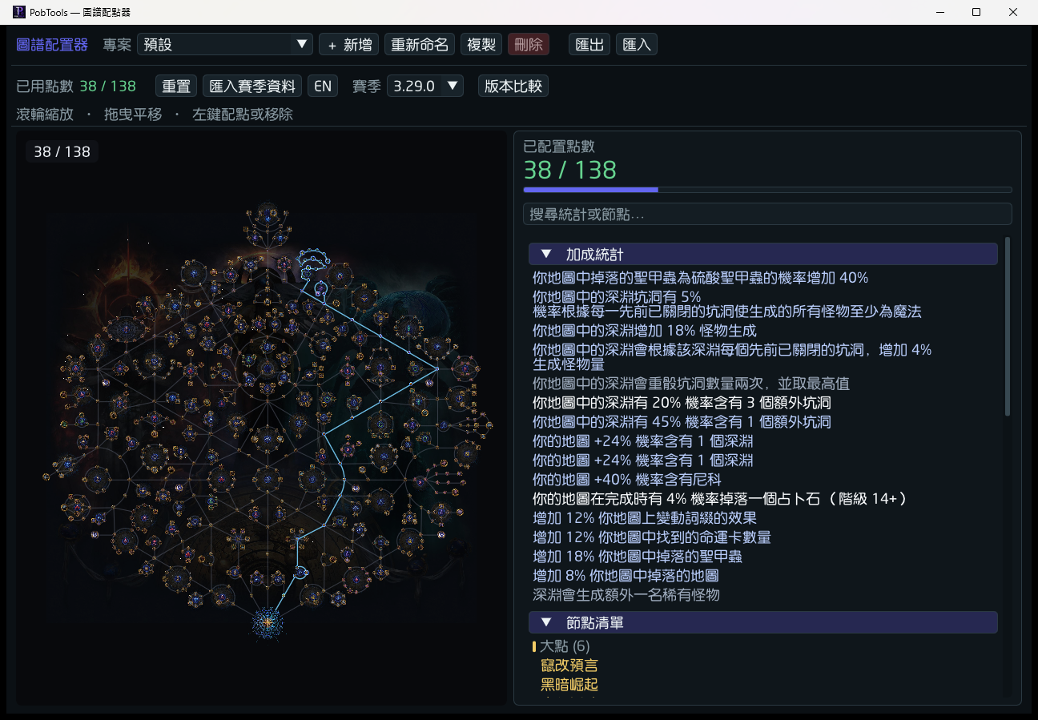Click the 圖譜配置器 heading
Screen dimensions: 1038x720
click(52, 45)
